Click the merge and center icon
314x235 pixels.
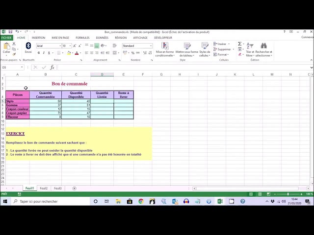[115, 53]
